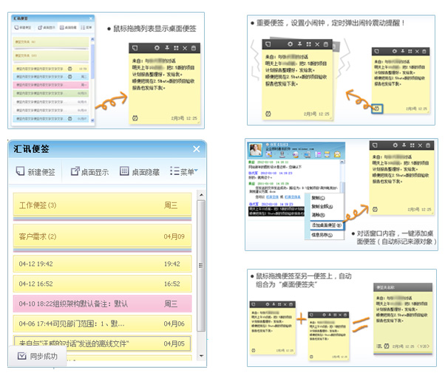Expand the 客户需求 (2) folder row
The image size is (445, 384).
(102, 236)
